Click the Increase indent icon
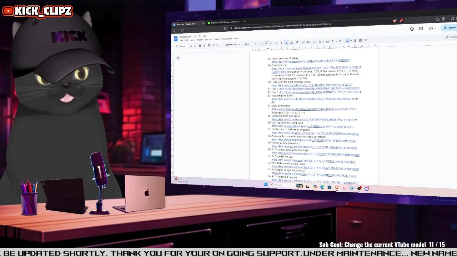457x257 pixels. tap(360, 40)
